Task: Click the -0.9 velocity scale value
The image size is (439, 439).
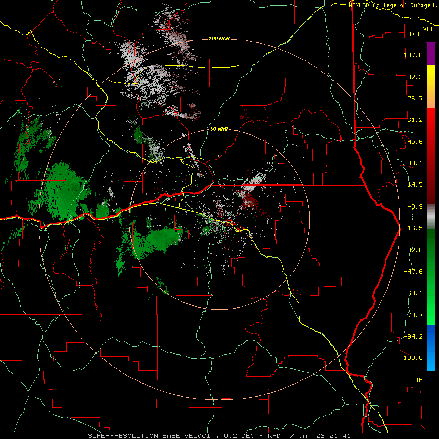Action: coord(415,207)
